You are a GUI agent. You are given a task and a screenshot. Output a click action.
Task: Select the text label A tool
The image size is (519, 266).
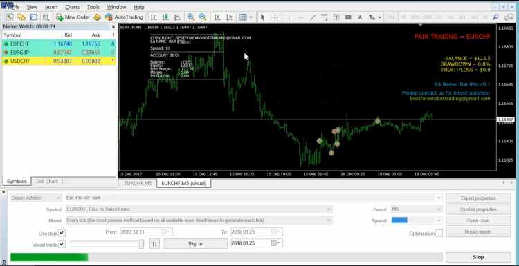click(360, 17)
